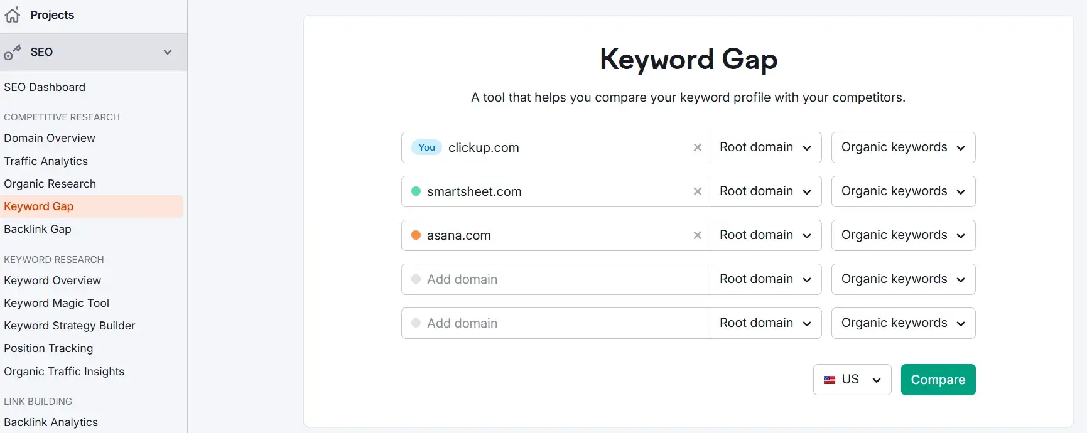1087x433 pixels.
Task: Select Domain Overview from sidebar
Action: [50, 138]
